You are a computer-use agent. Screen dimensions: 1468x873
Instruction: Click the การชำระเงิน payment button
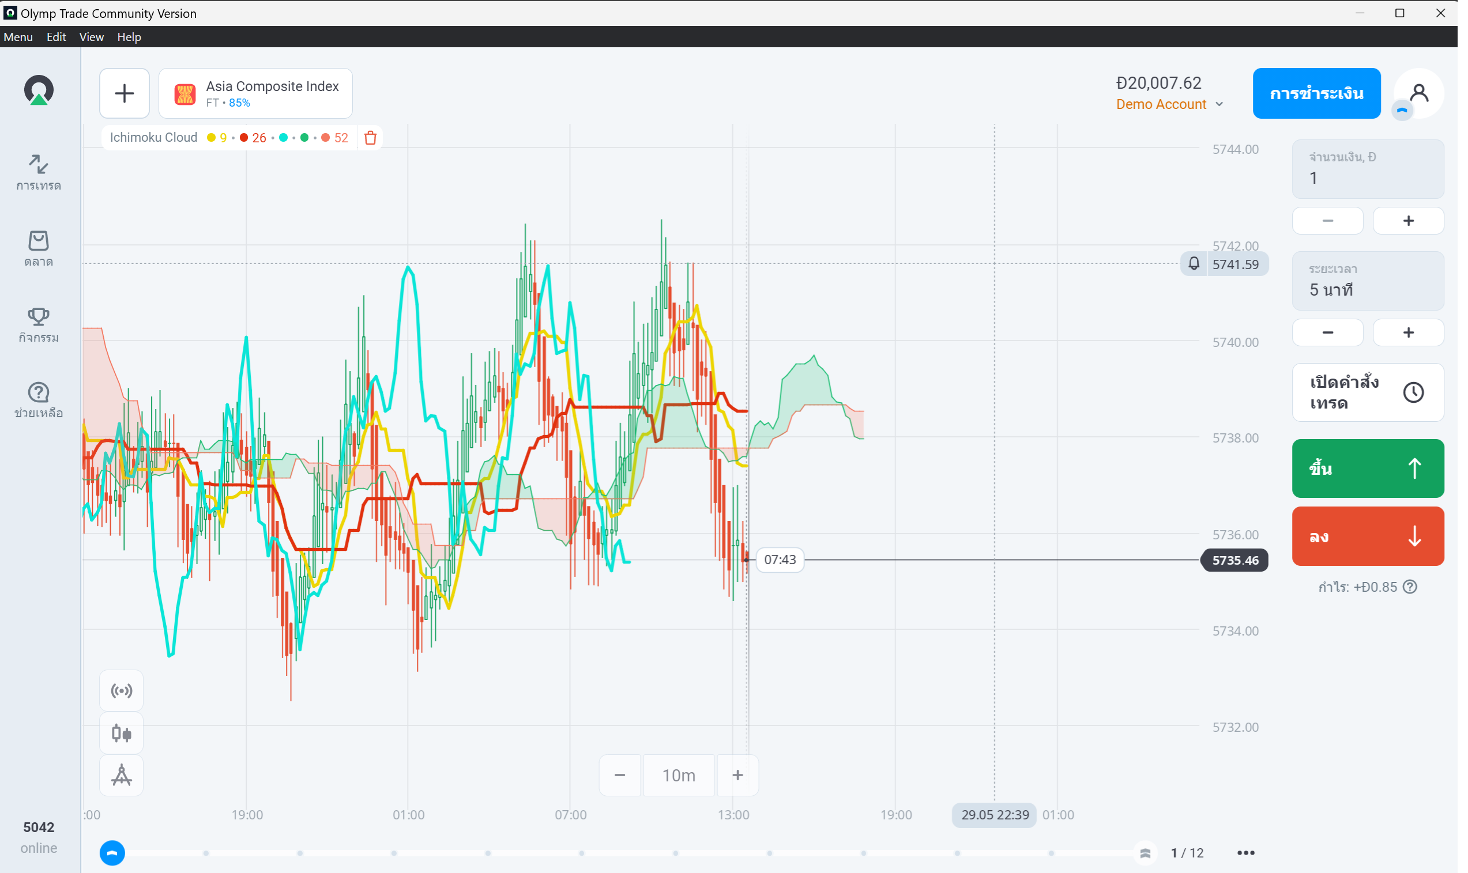1316,93
